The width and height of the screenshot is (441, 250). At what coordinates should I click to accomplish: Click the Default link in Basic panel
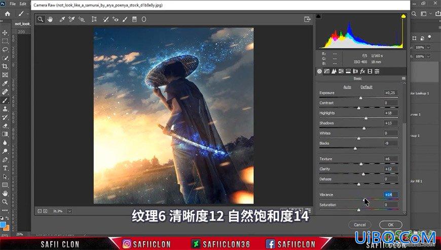pyautogui.click(x=366, y=87)
